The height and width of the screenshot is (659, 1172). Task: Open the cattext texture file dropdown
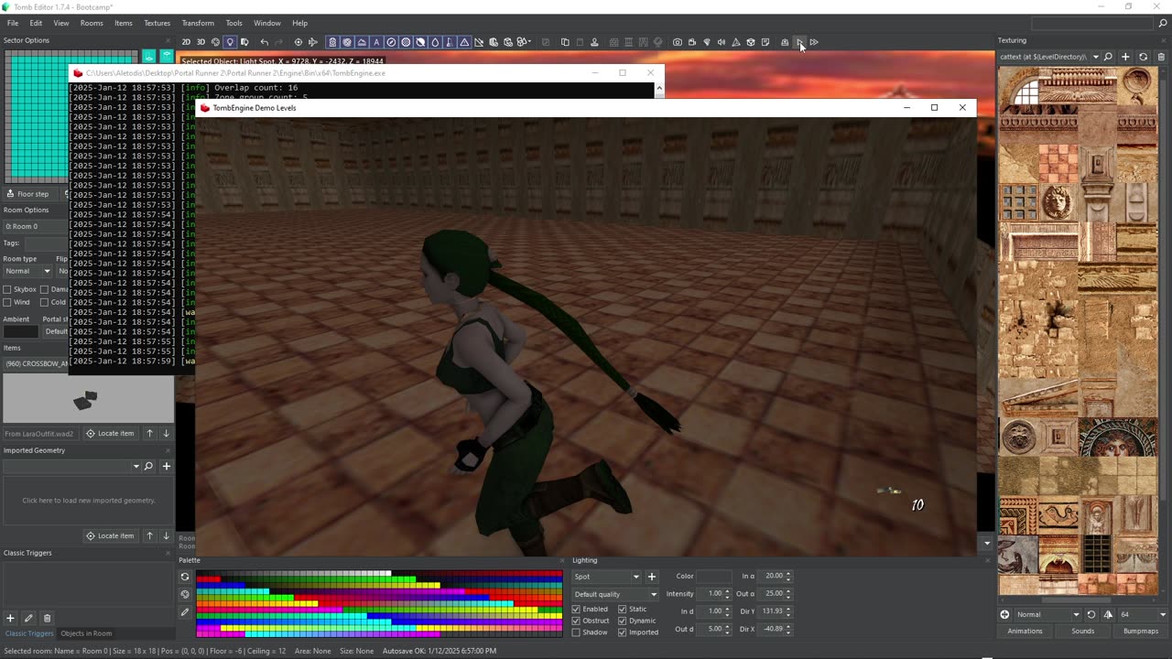click(1049, 57)
